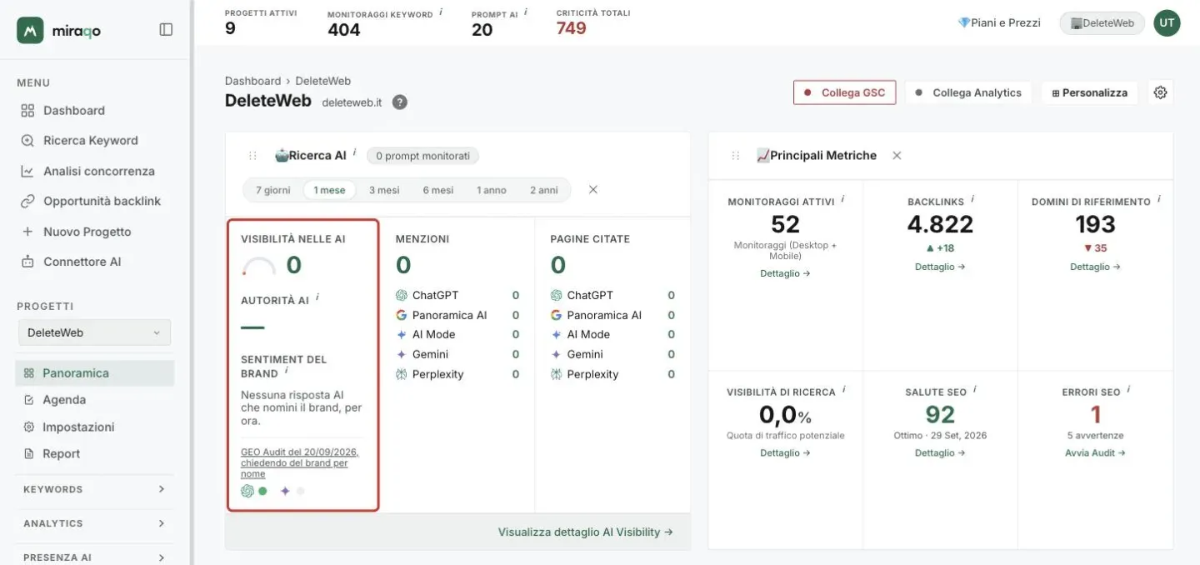Image resolution: width=1200 pixels, height=565 pixels.
Task: Click Dashboard in the breadcrumb
Action: click(x=252, y=81)
